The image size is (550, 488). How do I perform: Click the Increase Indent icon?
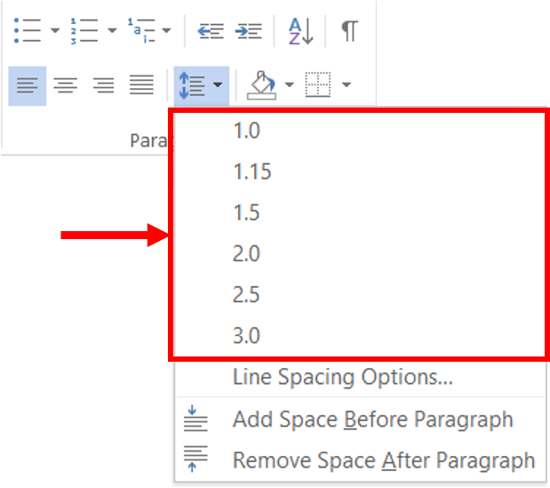(x=248, y=31)
